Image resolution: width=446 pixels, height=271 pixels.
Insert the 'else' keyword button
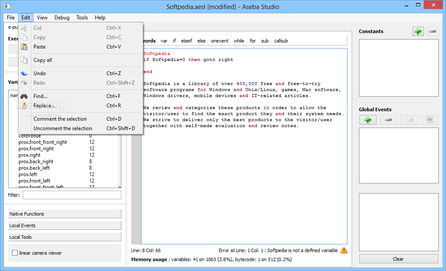[x=202, y=41]
